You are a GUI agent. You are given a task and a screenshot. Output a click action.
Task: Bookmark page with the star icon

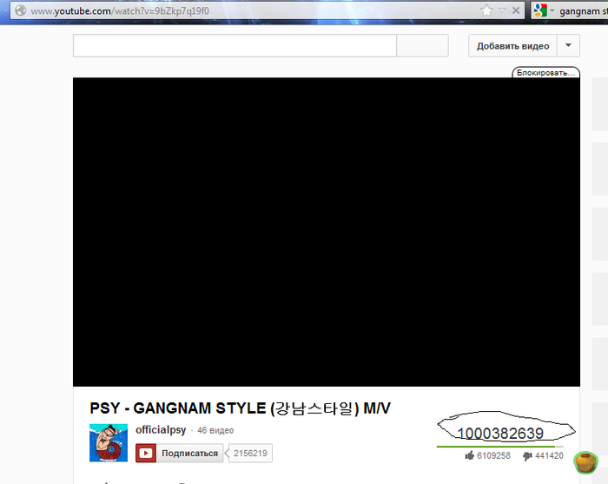(x=486, y=10)
